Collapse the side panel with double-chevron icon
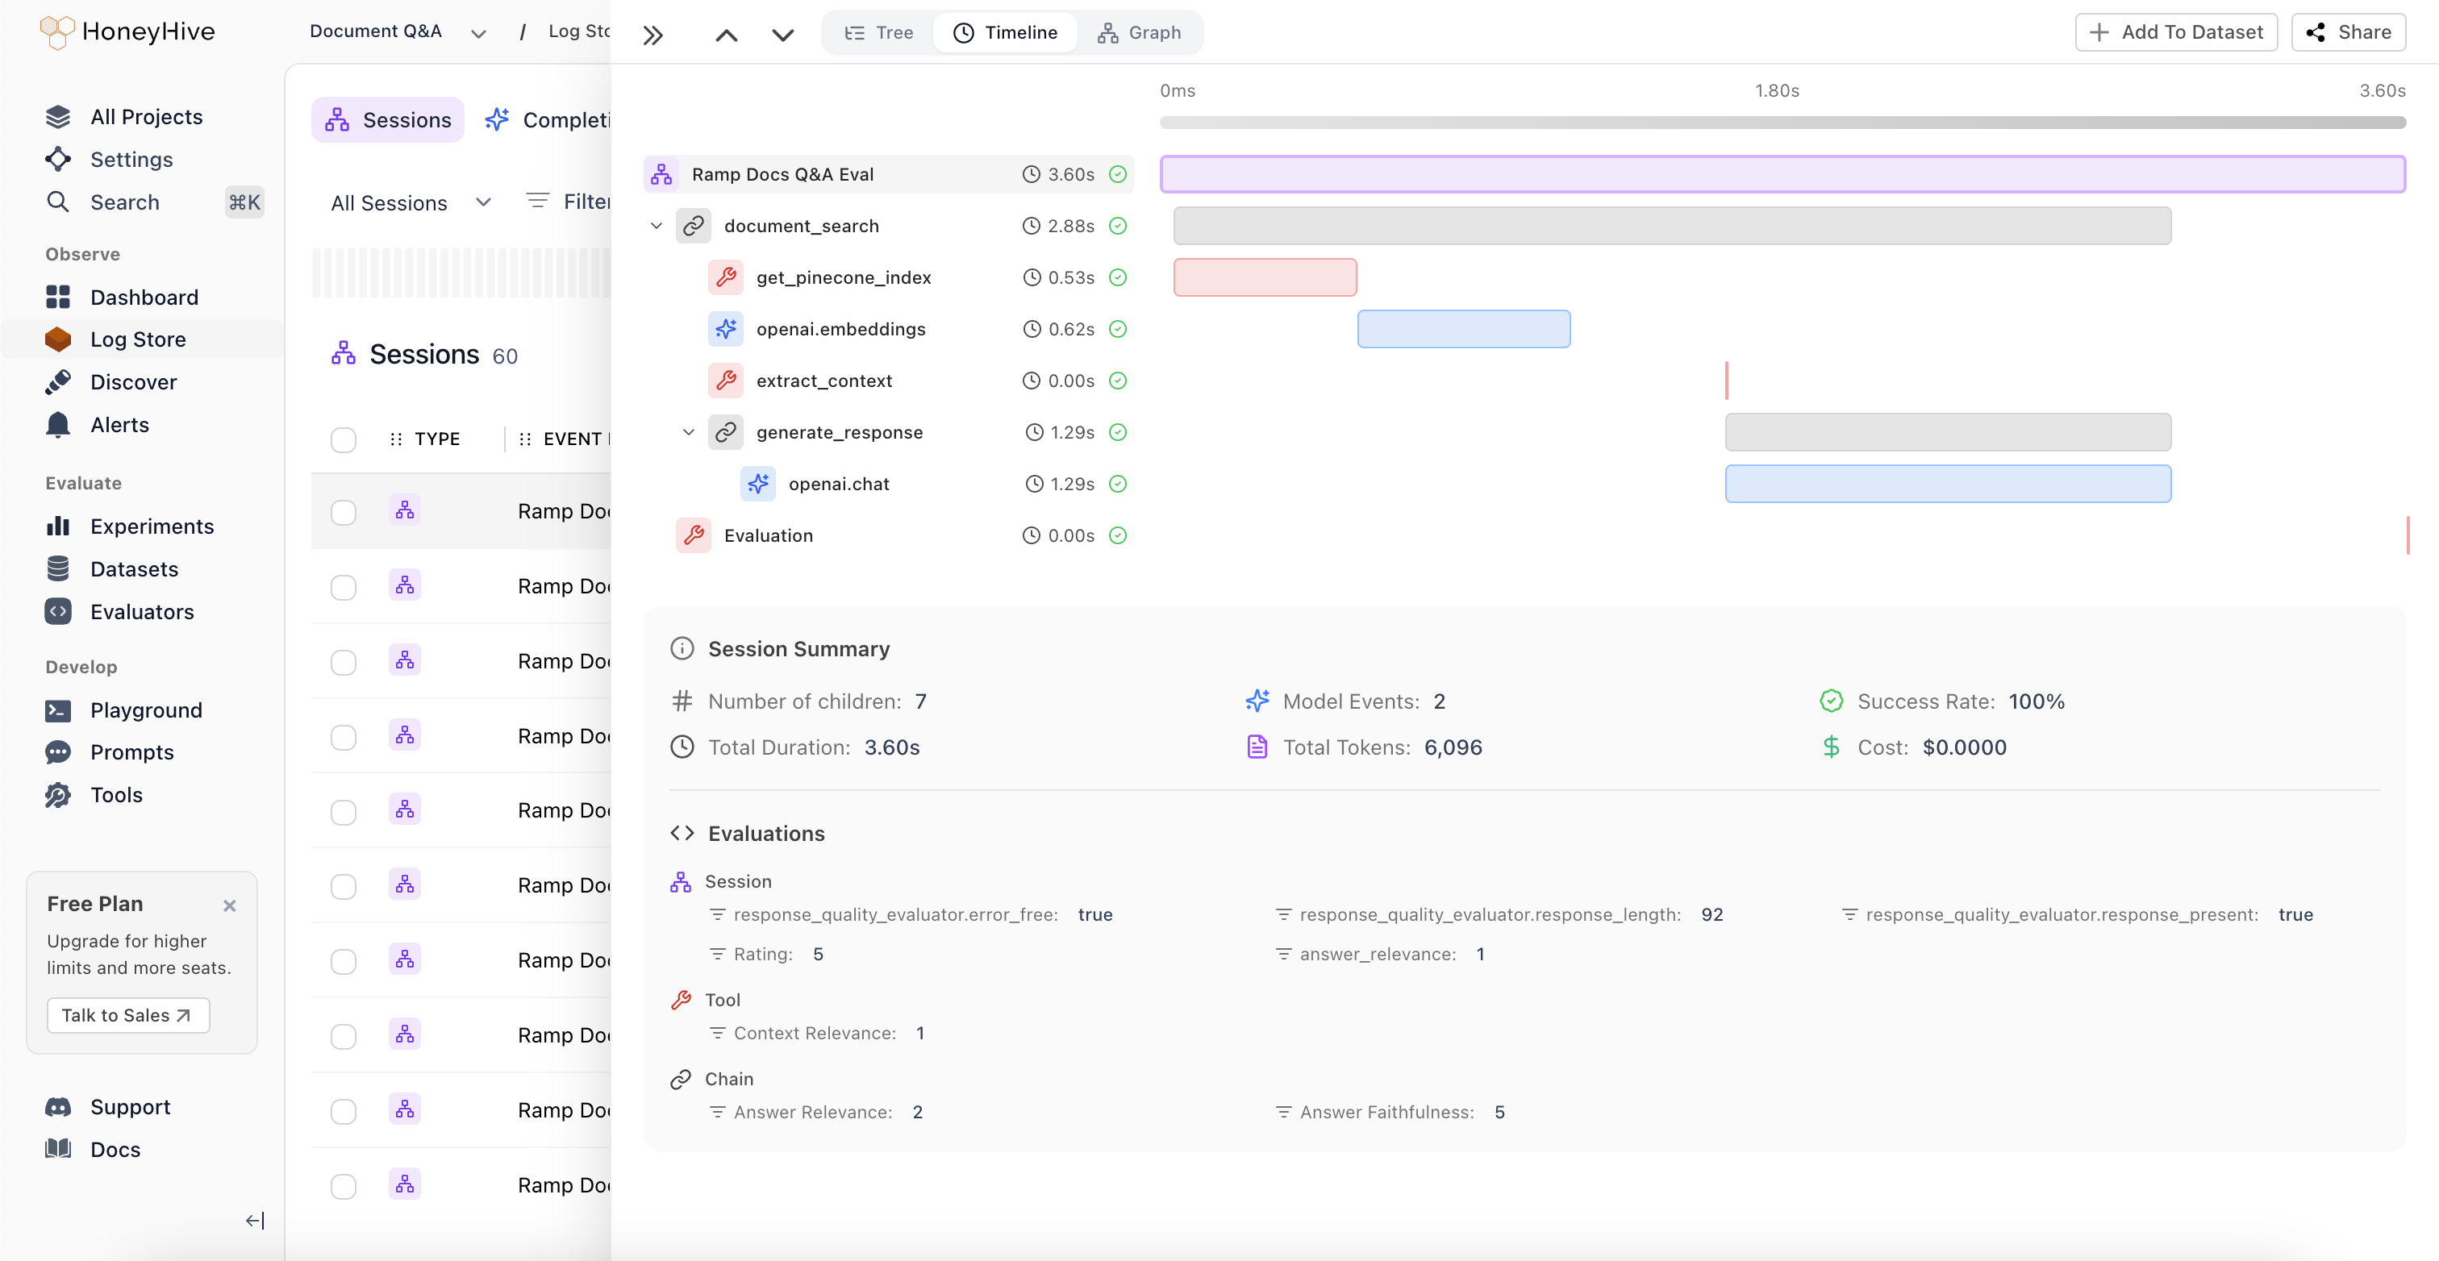 click(652, 35)
